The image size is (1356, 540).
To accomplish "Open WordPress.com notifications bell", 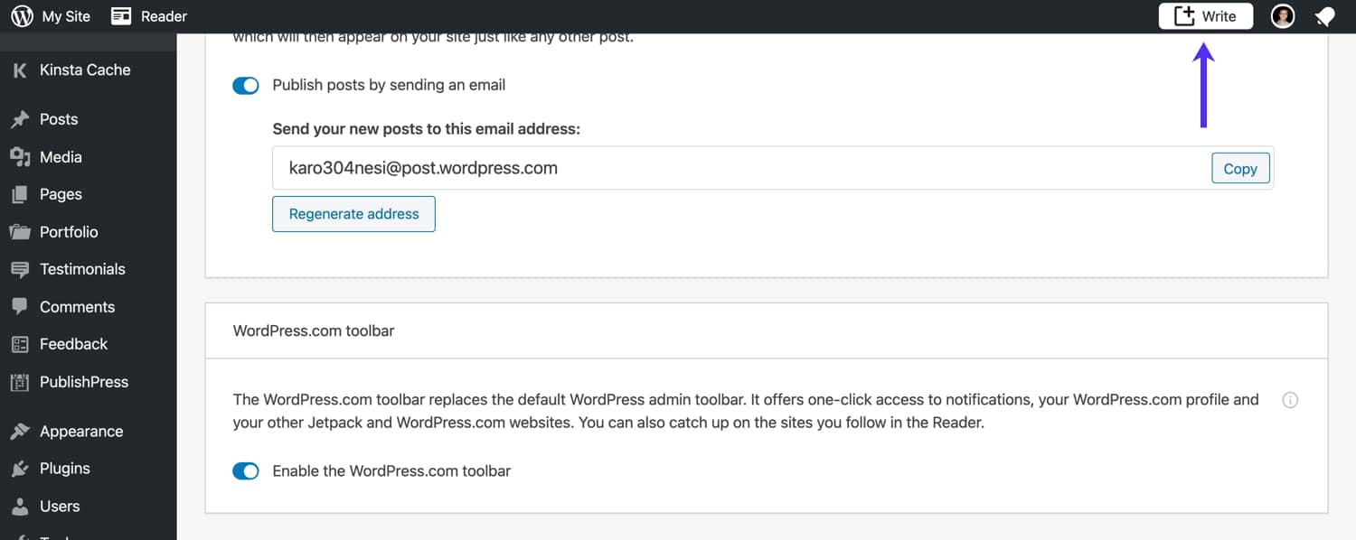I will click(x=1323, y=15).
